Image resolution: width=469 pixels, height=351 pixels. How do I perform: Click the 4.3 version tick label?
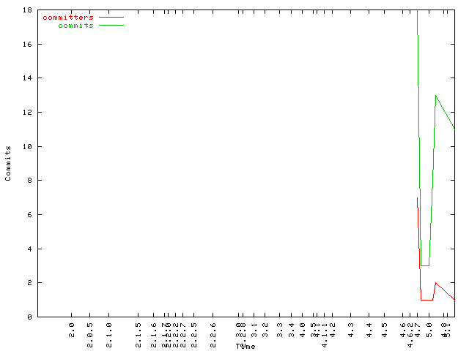click(x=351, y=329)
